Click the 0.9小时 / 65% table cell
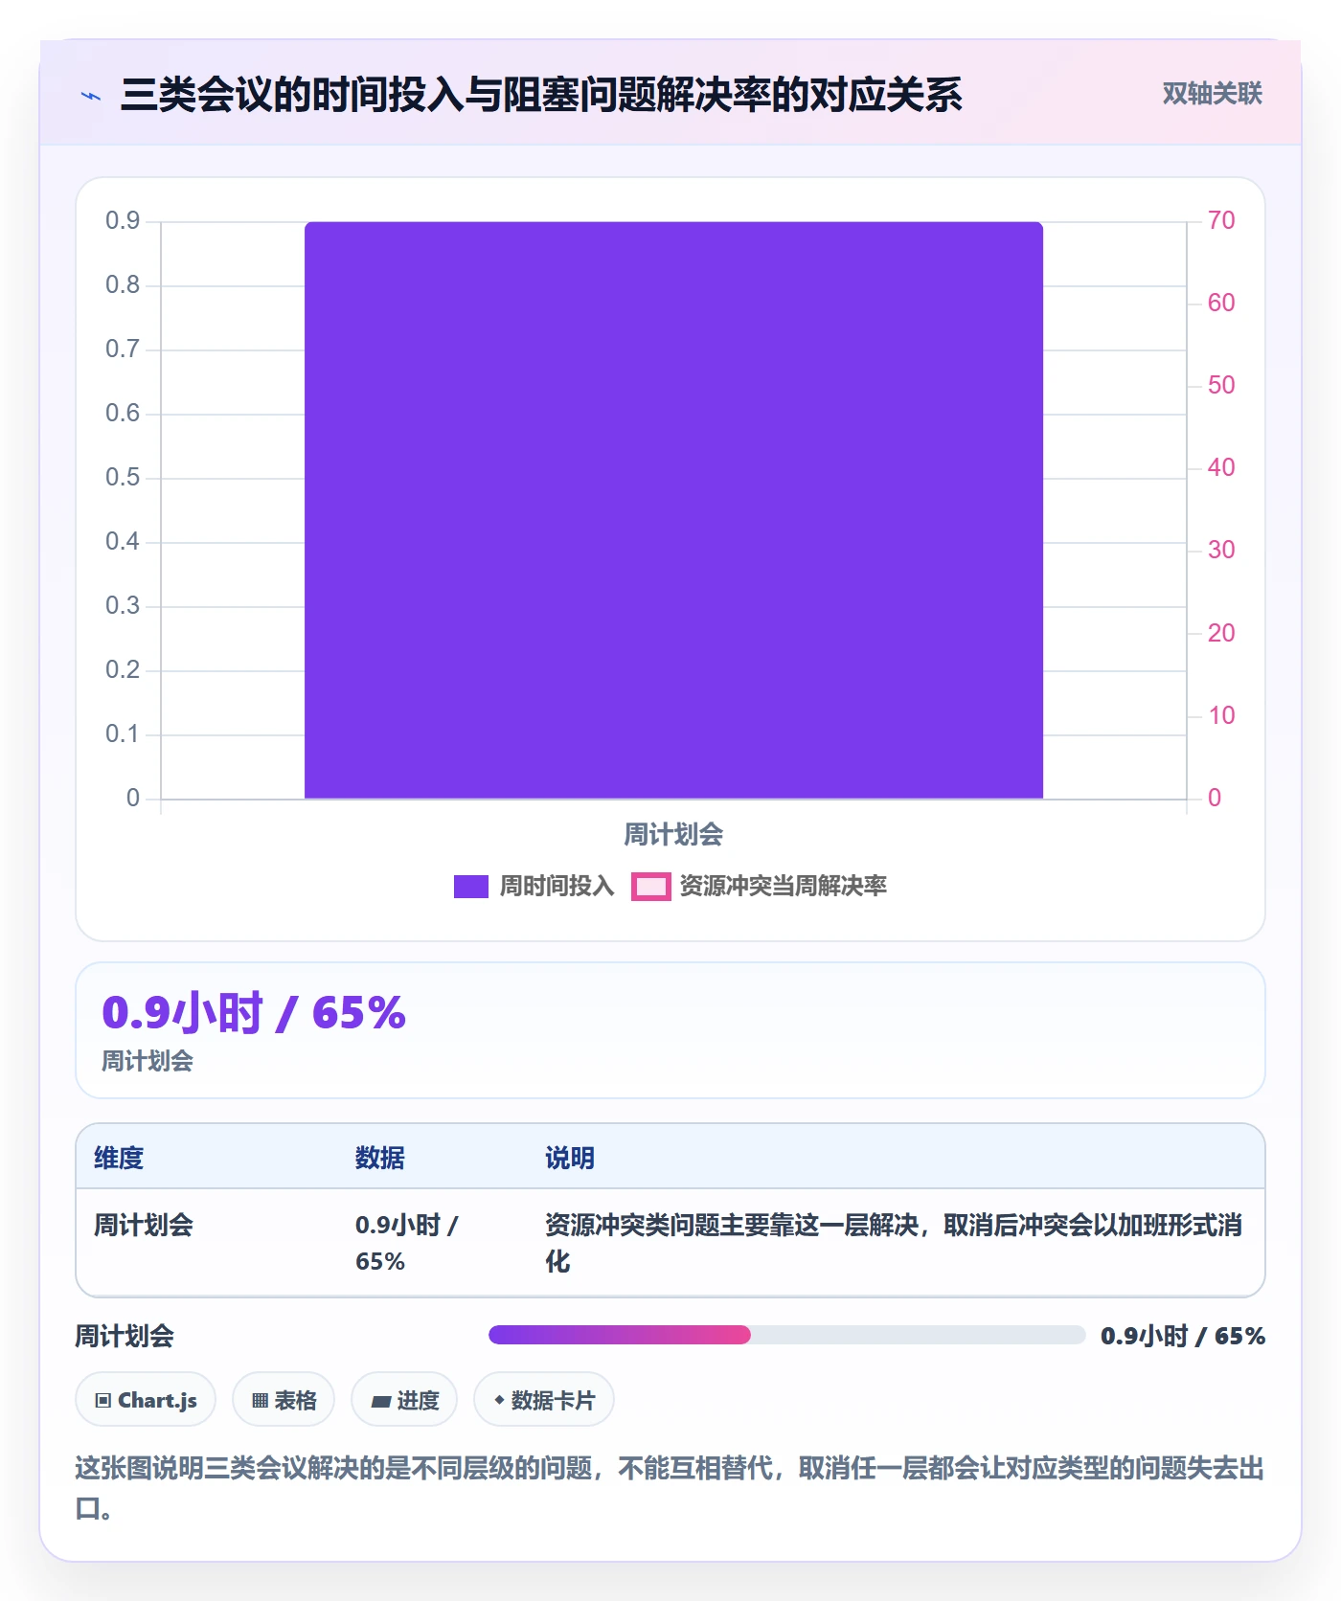The height and width of the screenshot is (1601, 1341). point(407,1243)
